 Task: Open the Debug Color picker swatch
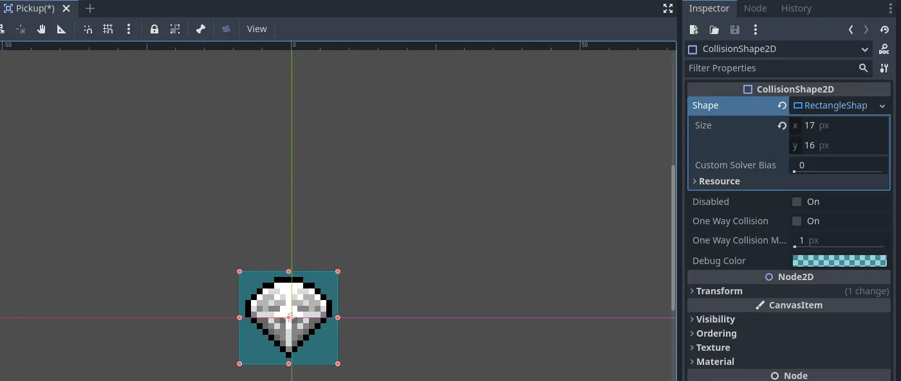pyautogui.click(x=839, y=260)
